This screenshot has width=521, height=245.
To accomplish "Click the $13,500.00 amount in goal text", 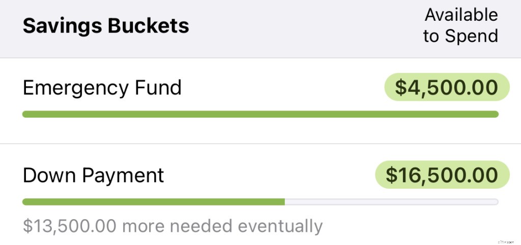I will [70, 226].
